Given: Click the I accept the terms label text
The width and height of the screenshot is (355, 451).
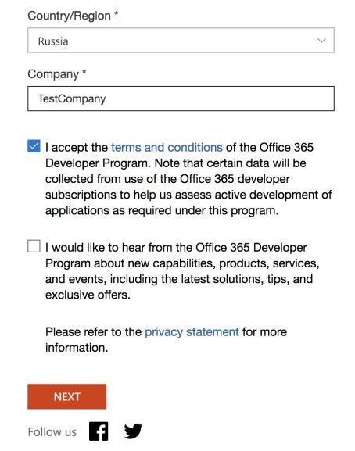Looking at the screenshot, I should [x=188, y=179].
